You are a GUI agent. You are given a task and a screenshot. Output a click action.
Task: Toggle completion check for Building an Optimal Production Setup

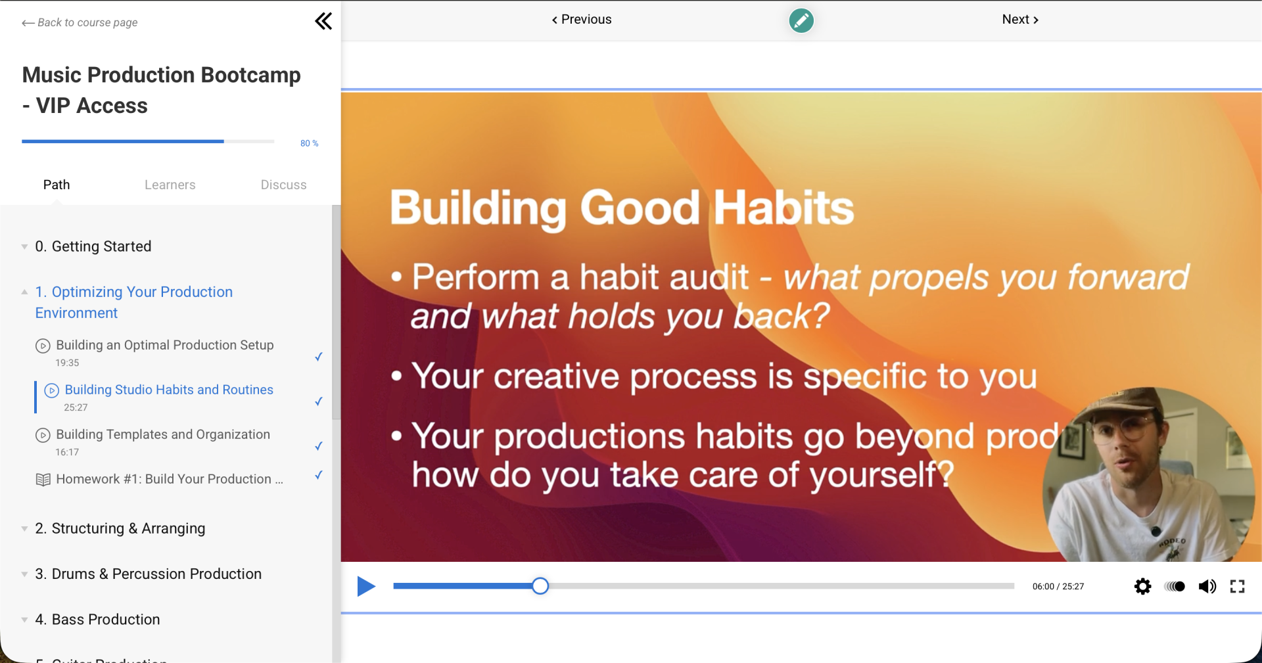pos(318,357)
